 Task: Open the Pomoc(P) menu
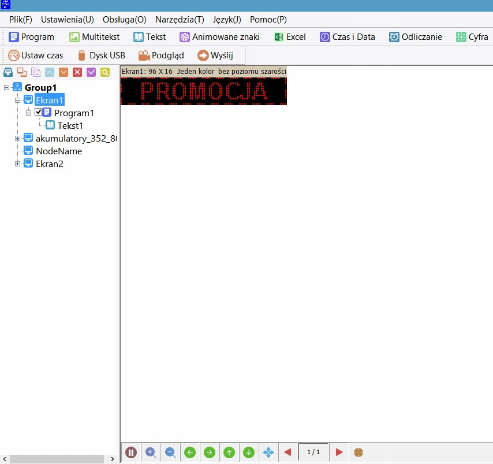click(x=268, y=20)
